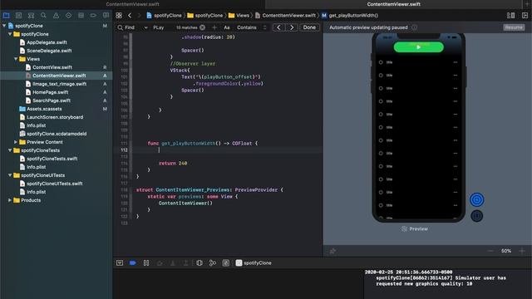Open LaunchScreen.storyboard

[55, 117]
